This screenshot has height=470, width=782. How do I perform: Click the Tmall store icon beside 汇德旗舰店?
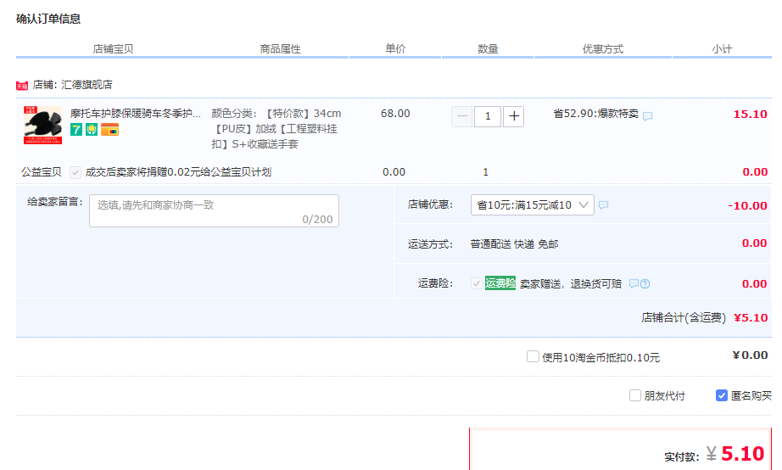[22, 86]
